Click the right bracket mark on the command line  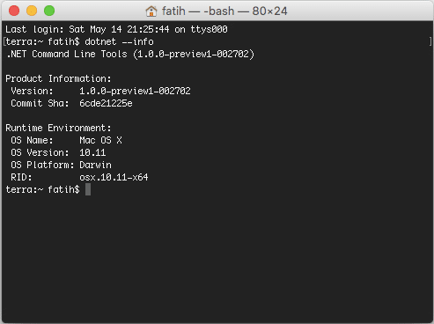click(430, 41)
